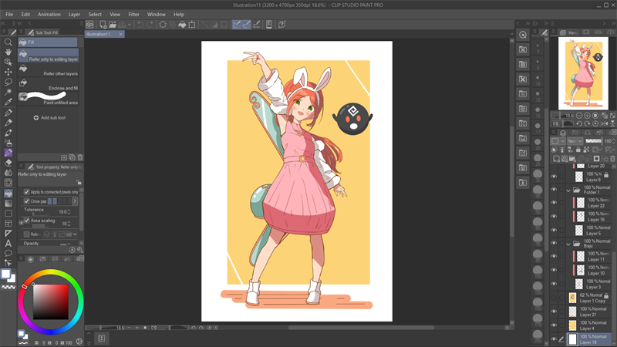
Task: Collapse the Baju layer folder
Action: click(568, 243)
